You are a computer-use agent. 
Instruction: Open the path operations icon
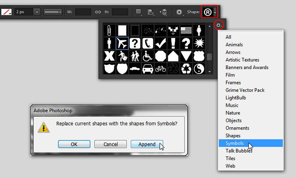tap(138, 12)
